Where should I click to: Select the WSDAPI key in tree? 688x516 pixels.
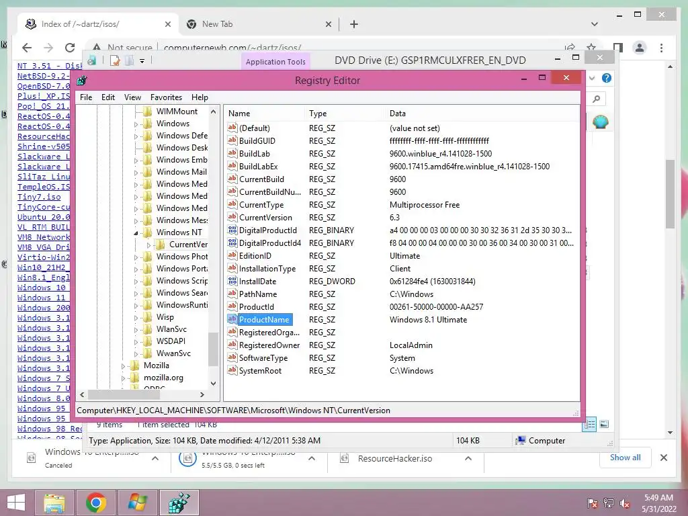171,341
